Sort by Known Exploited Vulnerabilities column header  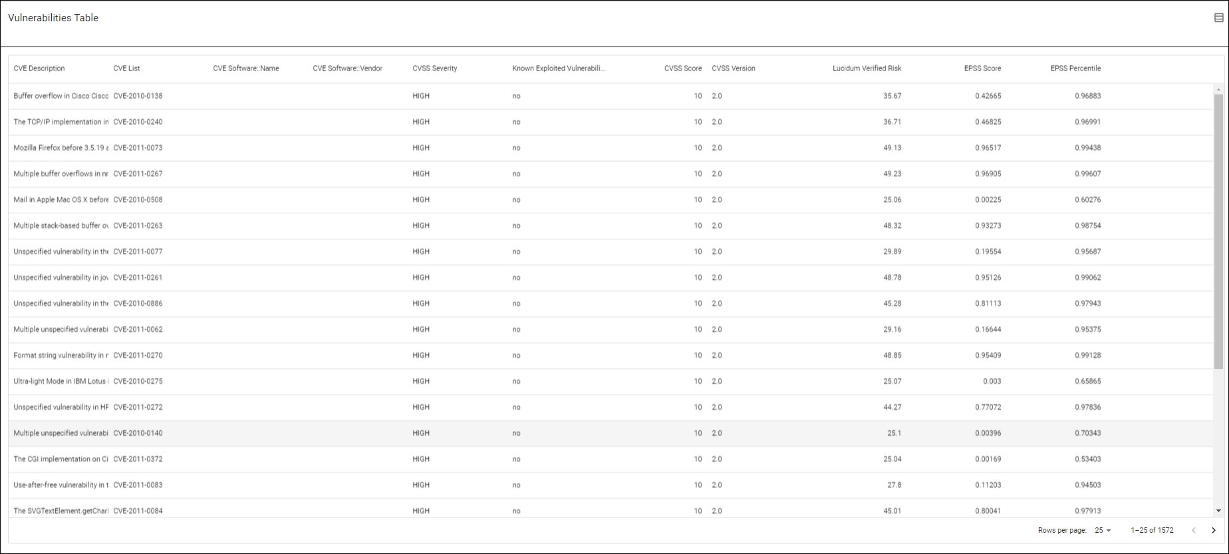(x=559, y=69)
